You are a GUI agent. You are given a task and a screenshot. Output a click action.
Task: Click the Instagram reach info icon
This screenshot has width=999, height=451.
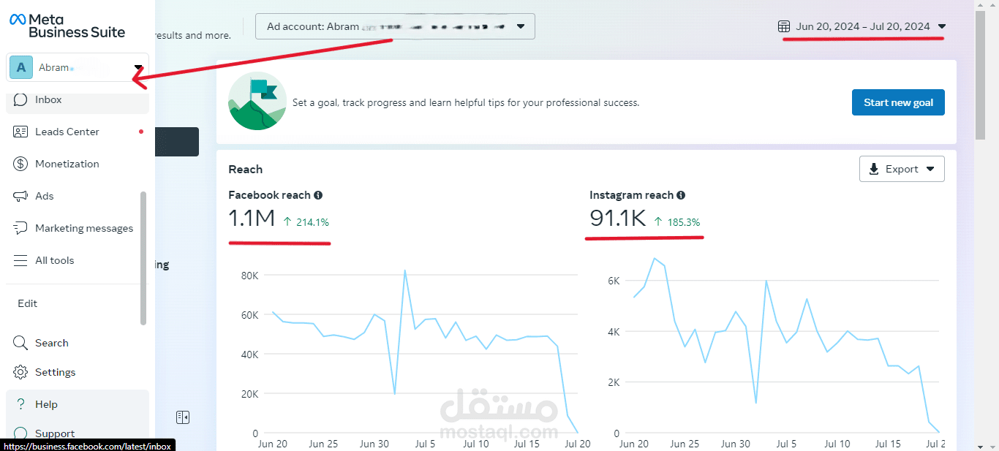681,195
